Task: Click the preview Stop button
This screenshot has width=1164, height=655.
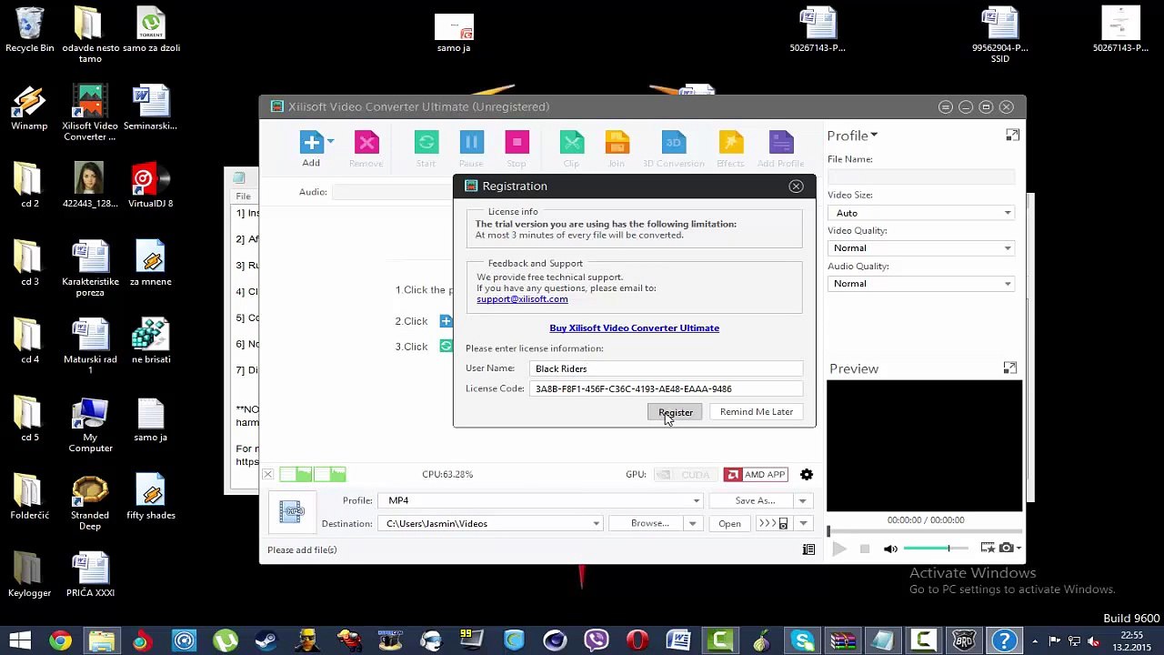Action: pos(865,549)
